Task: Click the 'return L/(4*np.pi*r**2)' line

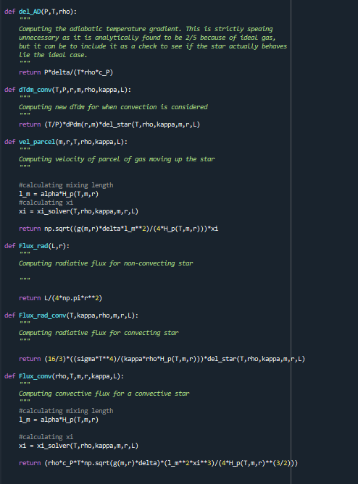Action: point(61,298)
